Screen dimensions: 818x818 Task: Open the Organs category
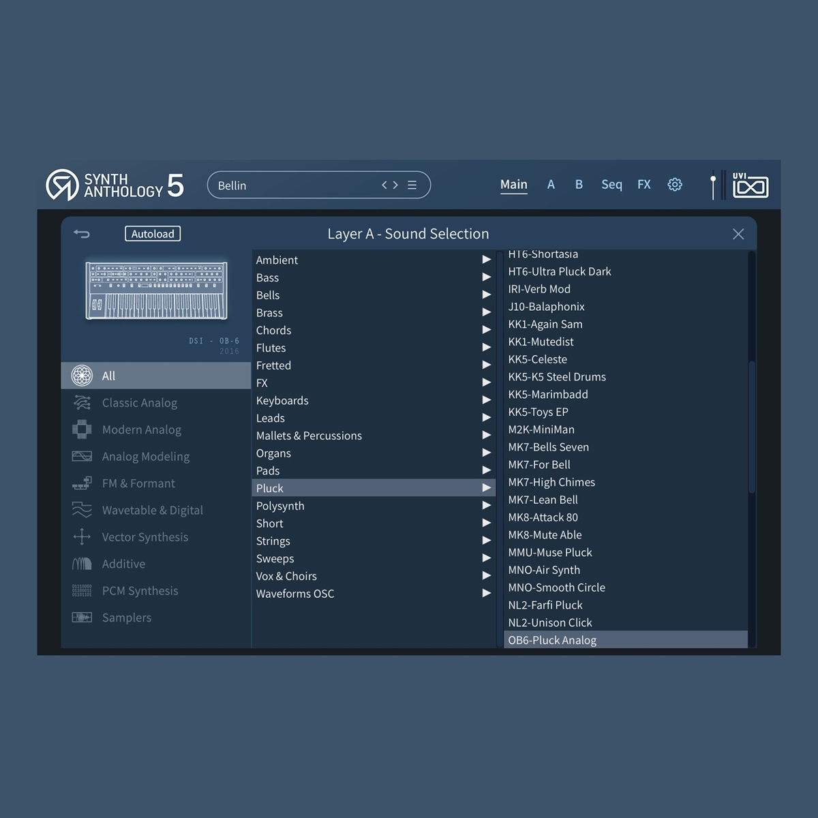[374, 453]
